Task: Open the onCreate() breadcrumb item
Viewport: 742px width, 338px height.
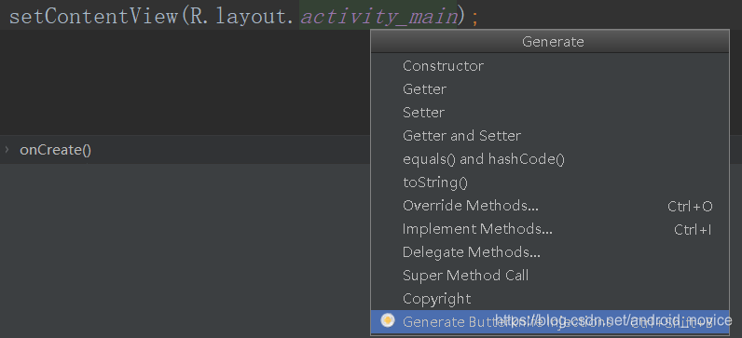Action: pyautogui.click(x=55, y=150)
